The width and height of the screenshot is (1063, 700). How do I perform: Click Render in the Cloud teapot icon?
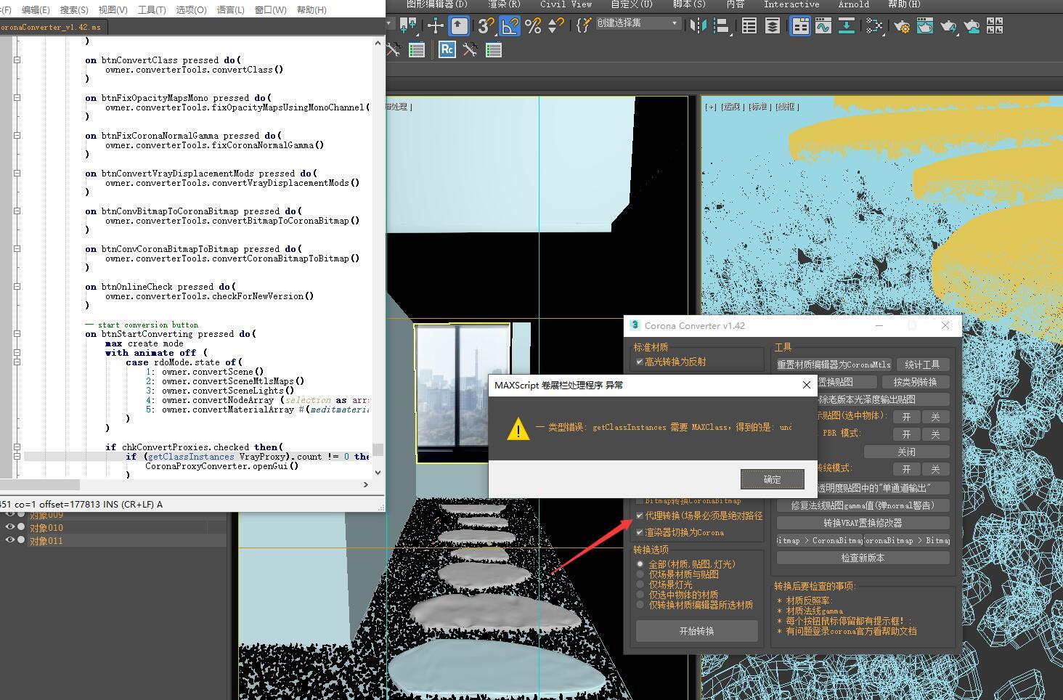(972, 26)
